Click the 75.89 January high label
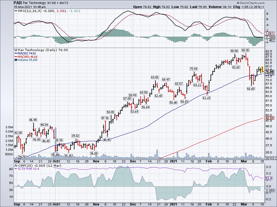 [x=194, y=69]
